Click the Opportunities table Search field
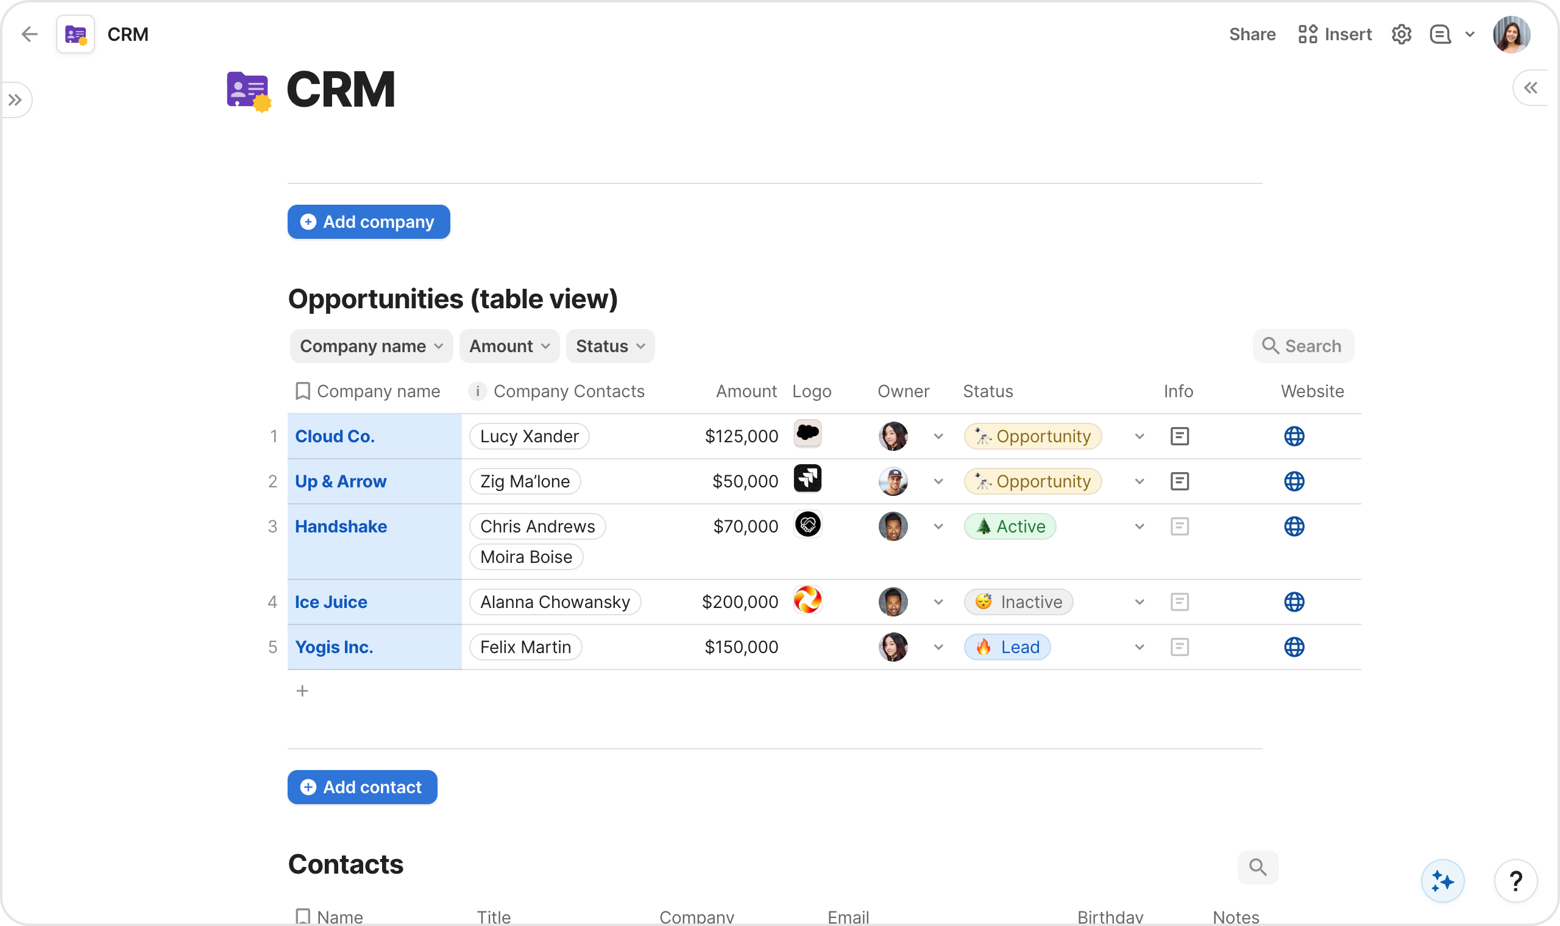Screen dimensions: 1560x926 pyautogui.click(x=1303, y=346)
